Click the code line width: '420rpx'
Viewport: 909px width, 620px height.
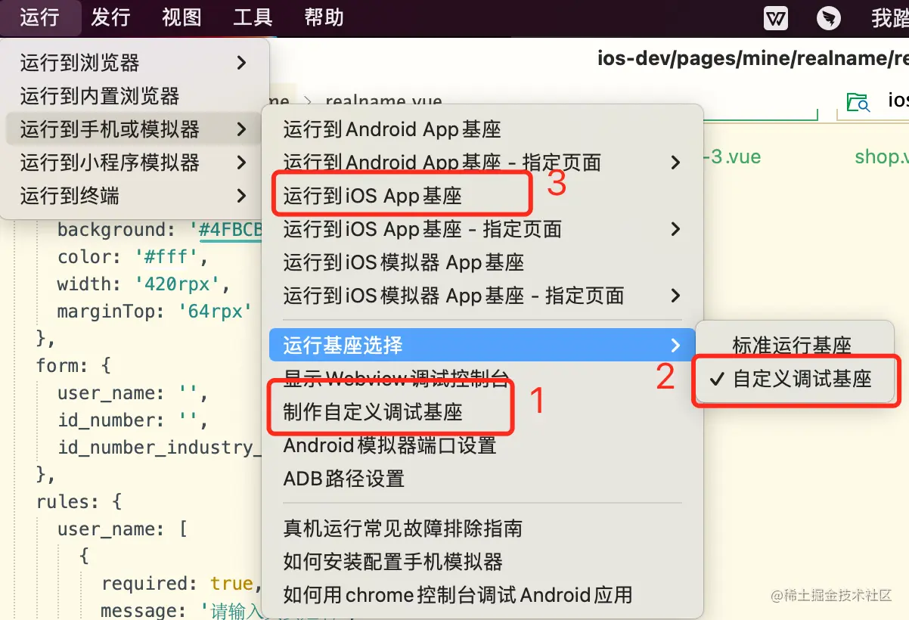click(143, 284)
